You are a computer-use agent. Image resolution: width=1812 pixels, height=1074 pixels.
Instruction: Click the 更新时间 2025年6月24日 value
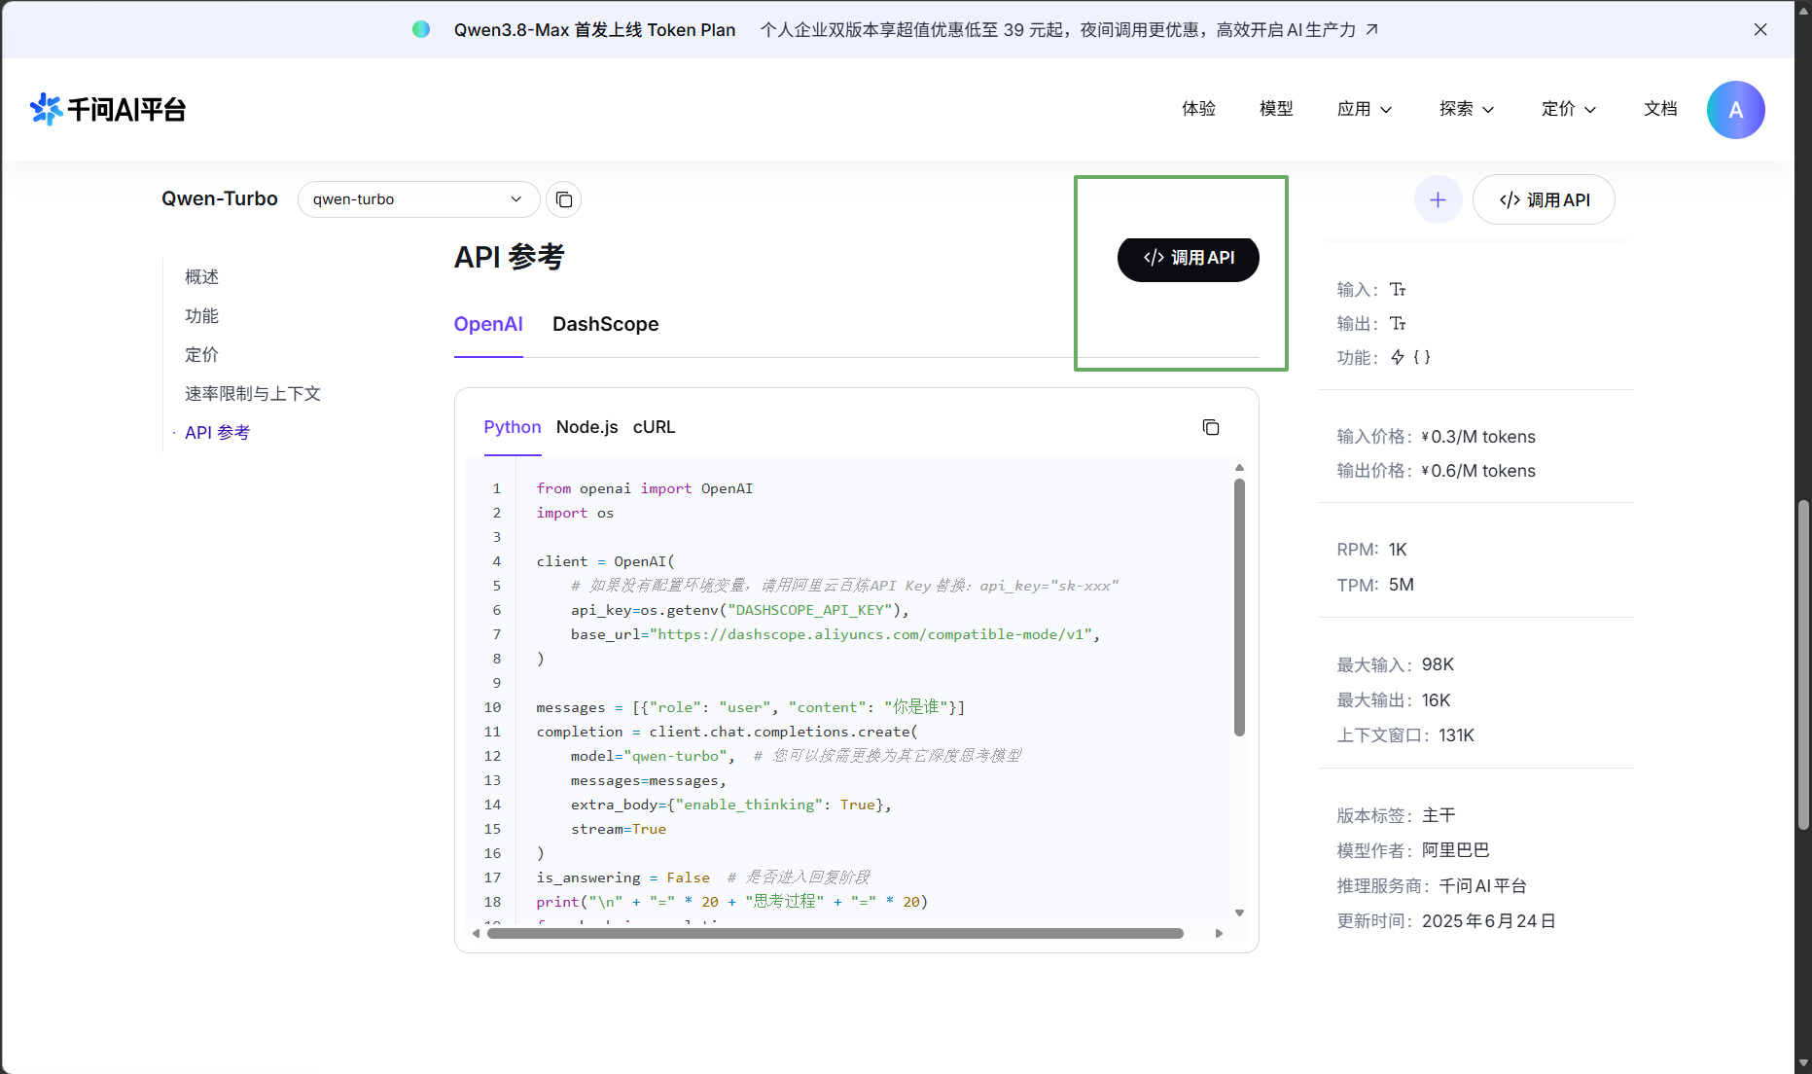click(x=1488, y=921)
